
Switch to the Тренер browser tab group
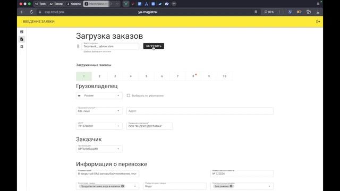56,4
